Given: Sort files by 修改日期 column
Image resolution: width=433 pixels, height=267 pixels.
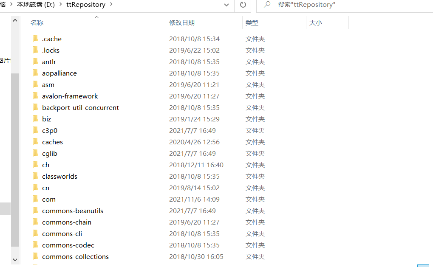Looking at the screenshot, I should click(182, 22).
